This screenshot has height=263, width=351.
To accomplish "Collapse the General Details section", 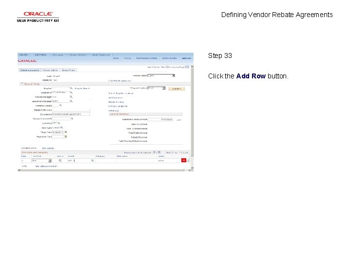I will pyautogui.click(x=22, y=84).
